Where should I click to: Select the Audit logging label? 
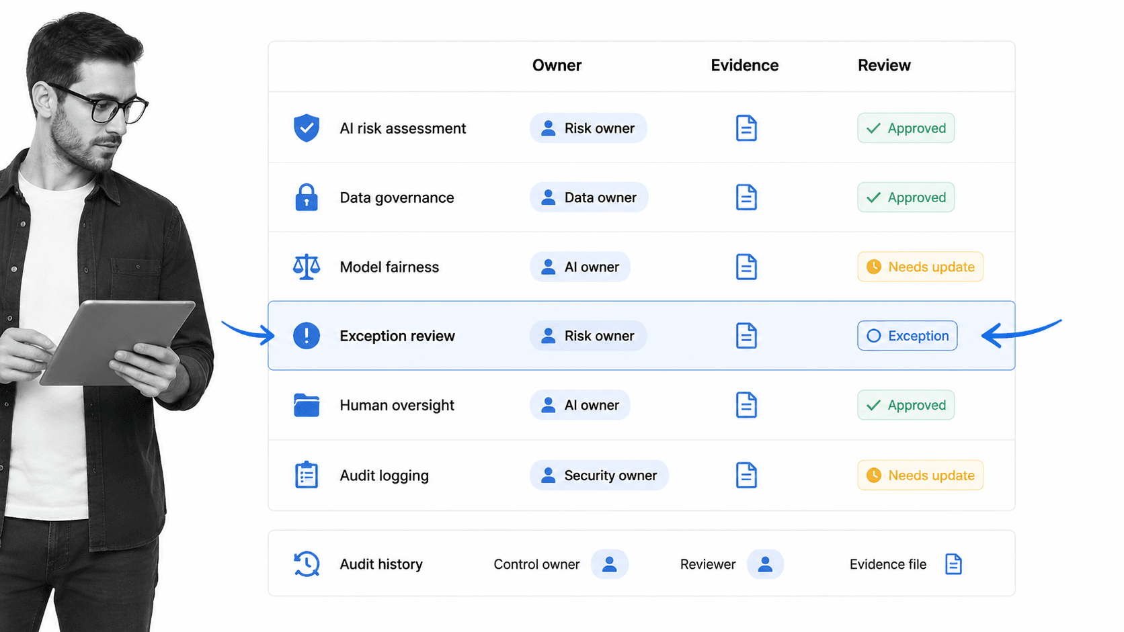click(x=384, y=476)
